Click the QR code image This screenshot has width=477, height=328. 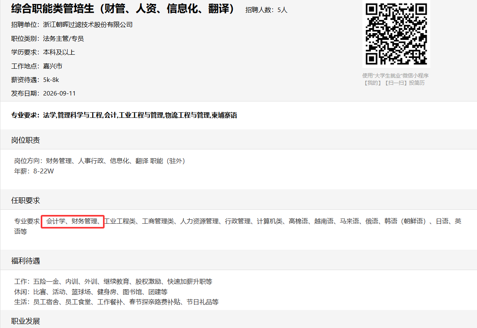point(396,34)
